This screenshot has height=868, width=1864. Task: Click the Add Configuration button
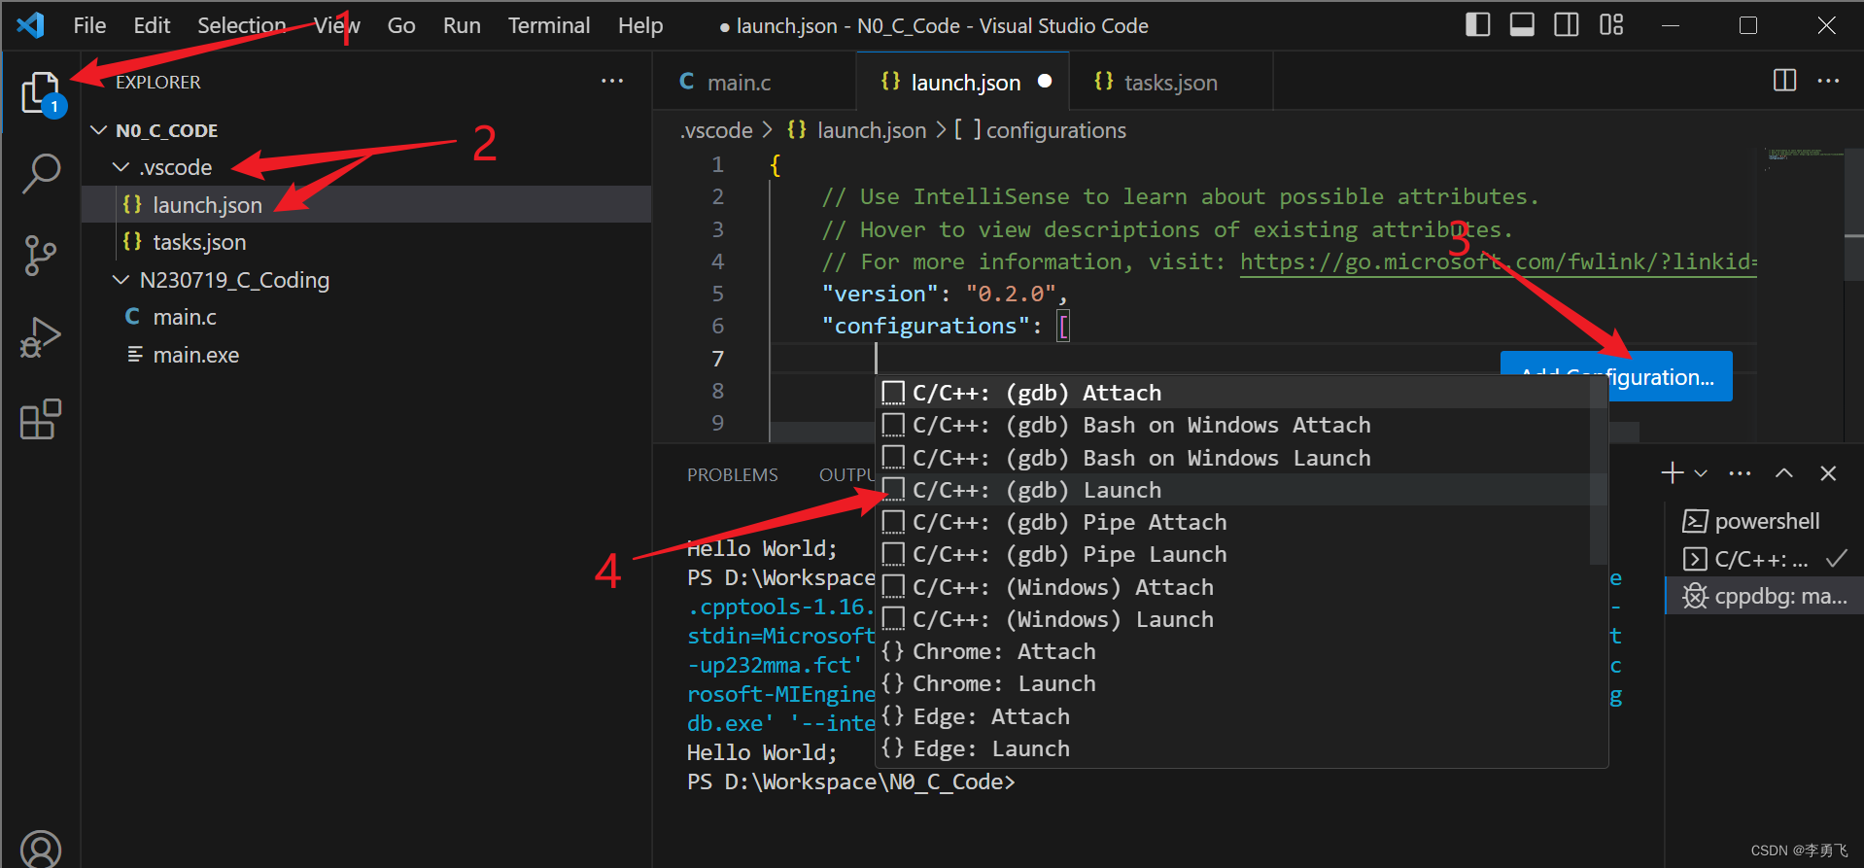pyautogui.click(x=1616, y=376)
